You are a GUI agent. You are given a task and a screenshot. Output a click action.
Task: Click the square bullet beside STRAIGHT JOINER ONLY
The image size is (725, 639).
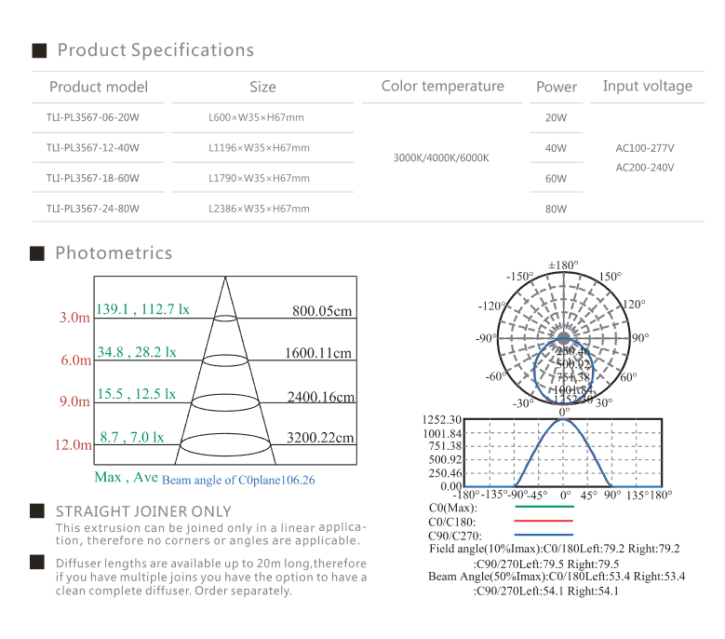point(38,510)
